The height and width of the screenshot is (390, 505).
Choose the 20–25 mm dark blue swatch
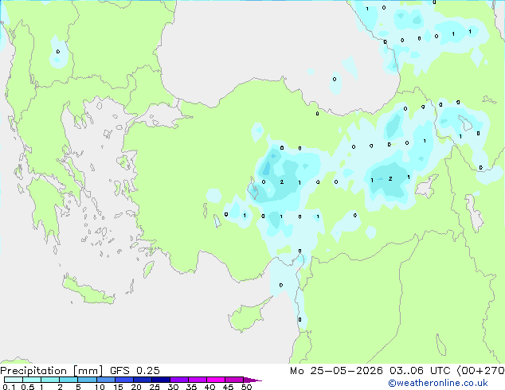[x=142, y=380]
